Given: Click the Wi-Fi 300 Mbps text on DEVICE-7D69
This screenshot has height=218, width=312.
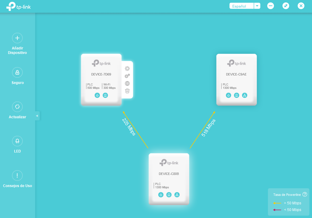Looking at the screenshot, I should click(x=109, y=86).
